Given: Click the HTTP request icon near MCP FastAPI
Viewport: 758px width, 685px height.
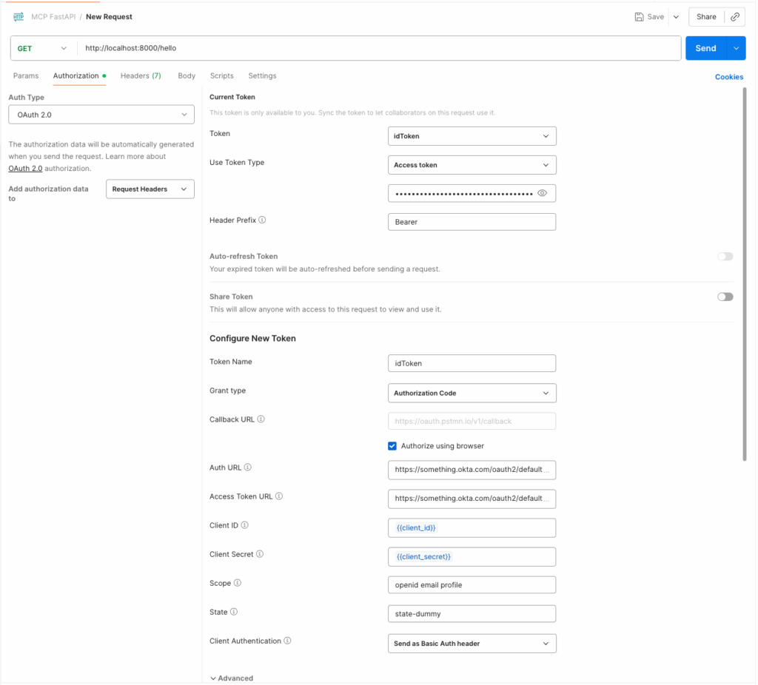Looking at the screenshot, I should pos(19,17).
